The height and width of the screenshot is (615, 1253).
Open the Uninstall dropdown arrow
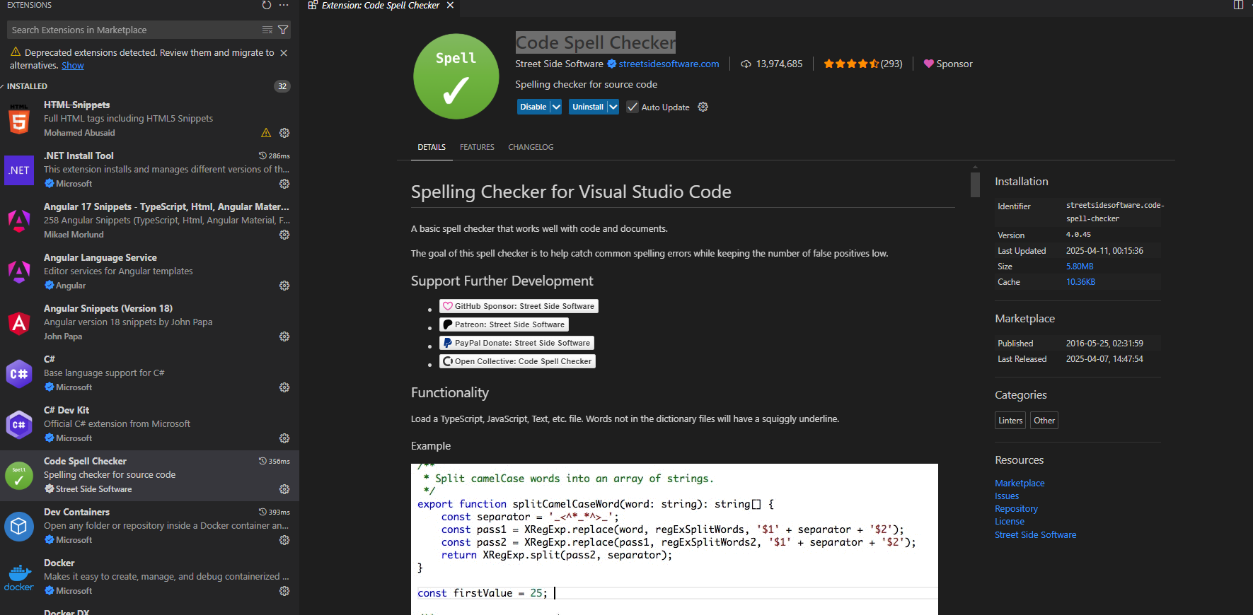pyautogui.click(x=613, y=107)
